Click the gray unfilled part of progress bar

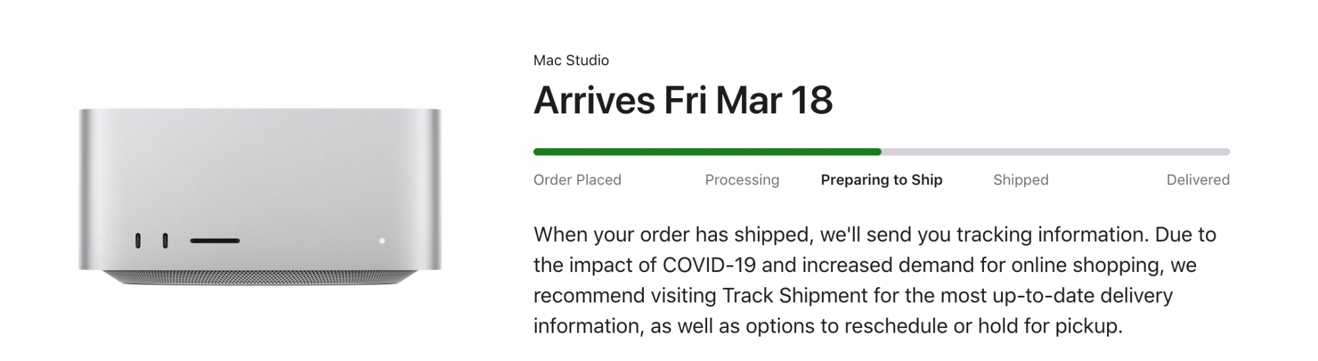click(1054, 152)
